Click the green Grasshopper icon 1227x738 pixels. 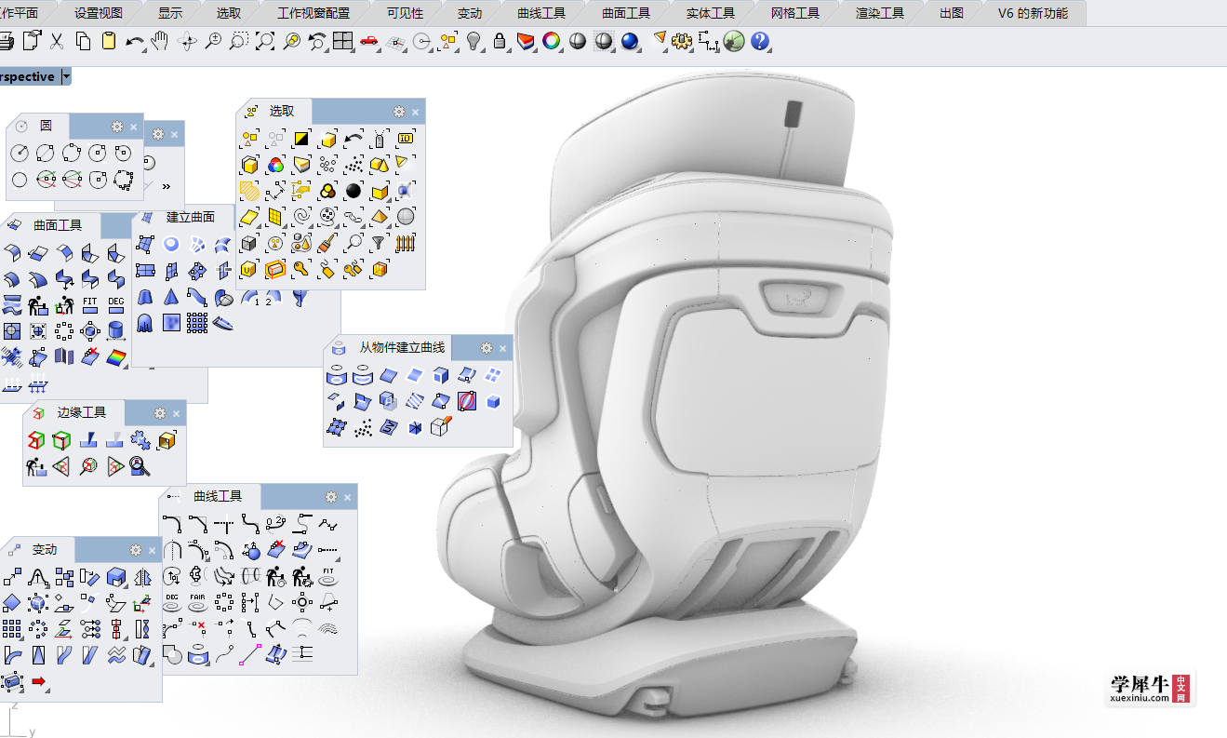pyautogui.click(x=734, y=41)
